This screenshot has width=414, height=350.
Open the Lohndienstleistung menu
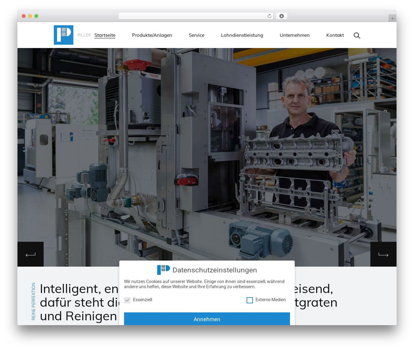[x=242, y=35]
